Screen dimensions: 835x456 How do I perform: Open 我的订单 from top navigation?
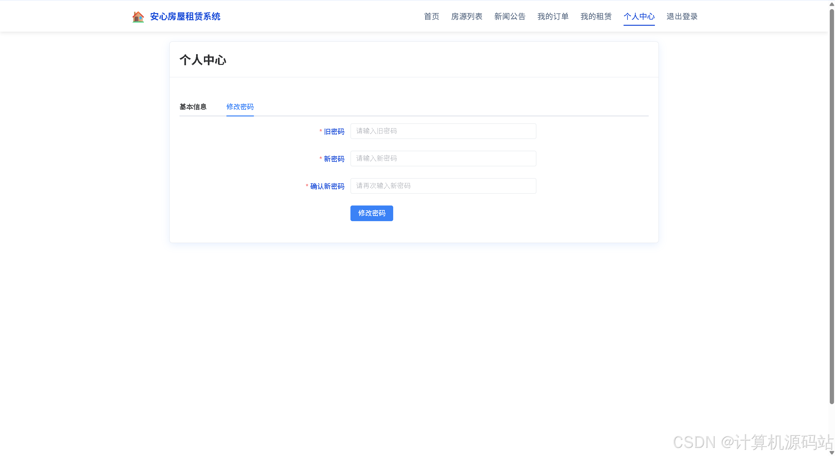click(553, 17)
